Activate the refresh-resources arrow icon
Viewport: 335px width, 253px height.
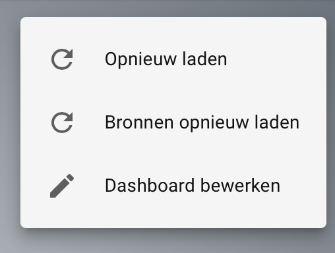point(62,123)
